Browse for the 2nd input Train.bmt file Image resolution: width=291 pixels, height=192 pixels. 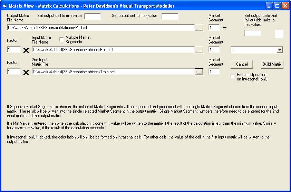pos(199,72)
